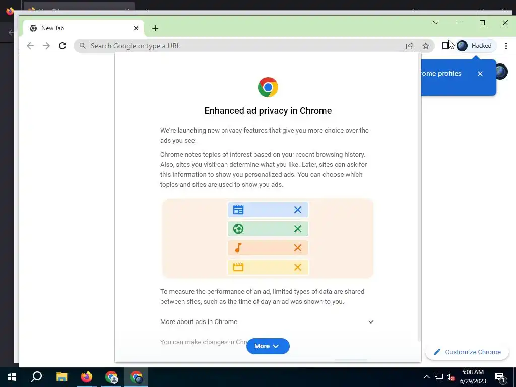Open File Explorer from taskbar

(61, 377)
